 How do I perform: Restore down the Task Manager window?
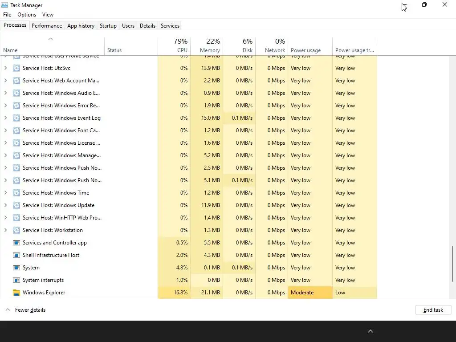click(424, 4)
